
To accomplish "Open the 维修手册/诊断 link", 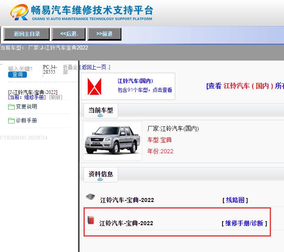I will (244, 223).
